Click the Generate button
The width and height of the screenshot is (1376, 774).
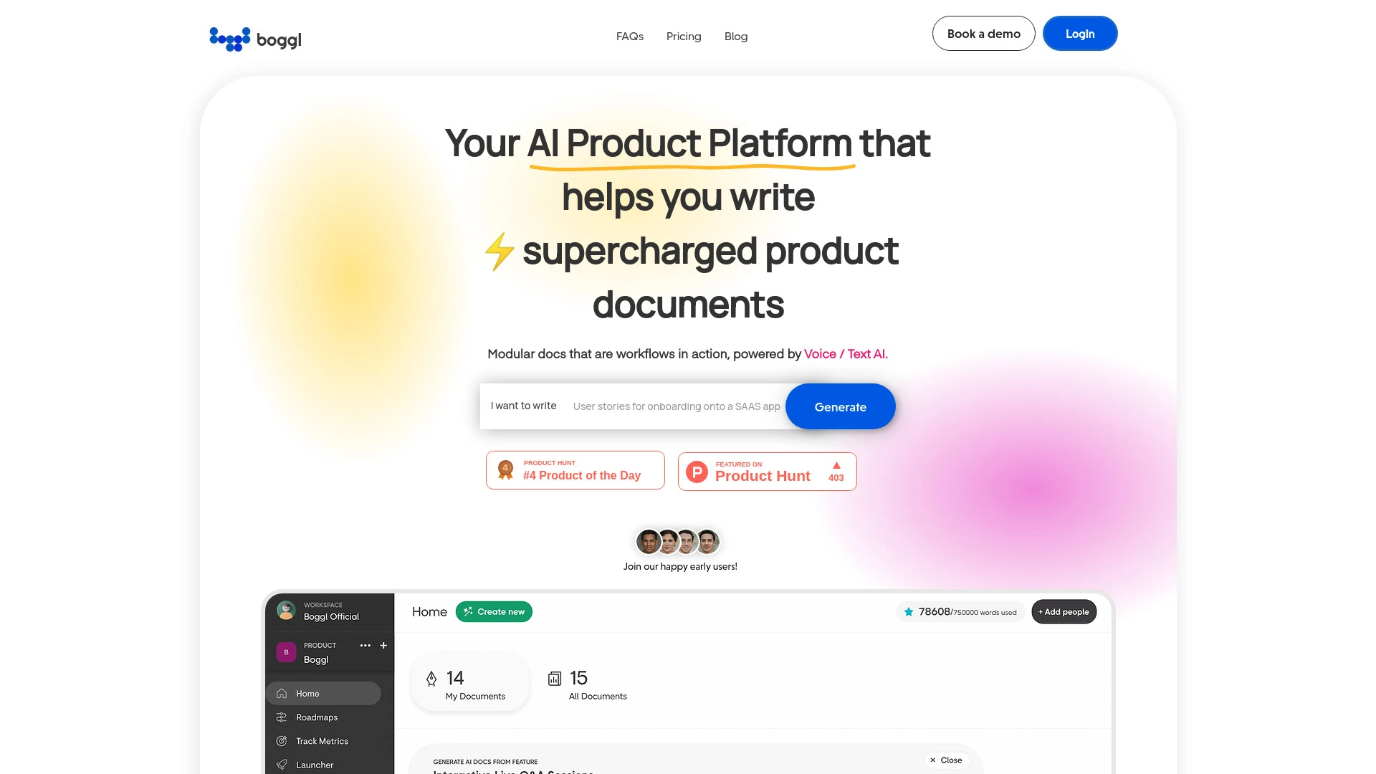pyautogui.click(x=840, y=406)
